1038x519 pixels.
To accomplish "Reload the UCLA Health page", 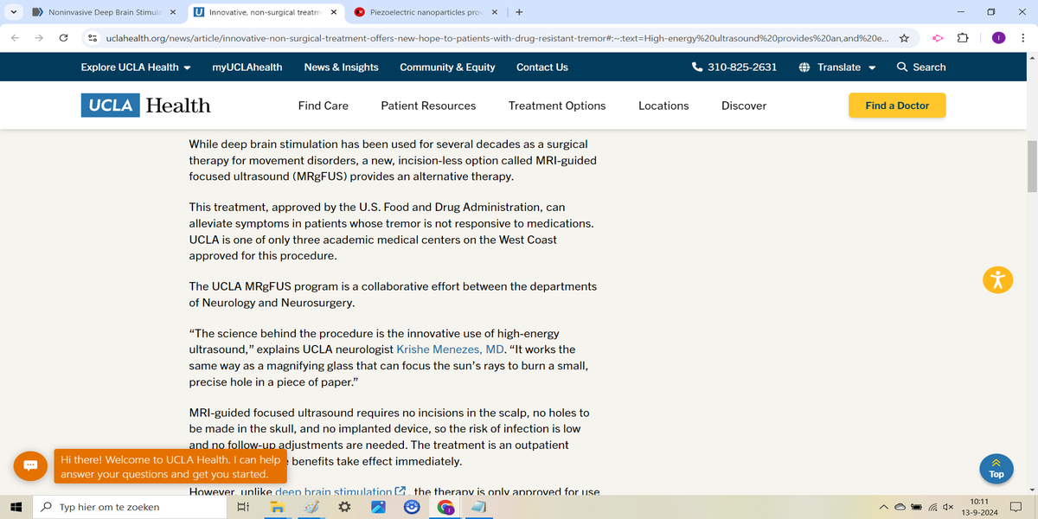I will point(63,38).
